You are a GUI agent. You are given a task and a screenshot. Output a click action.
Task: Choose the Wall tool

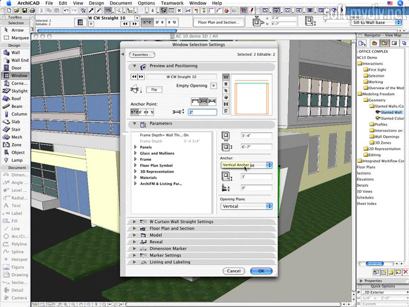pyautogui.click(x=15, y=52)
